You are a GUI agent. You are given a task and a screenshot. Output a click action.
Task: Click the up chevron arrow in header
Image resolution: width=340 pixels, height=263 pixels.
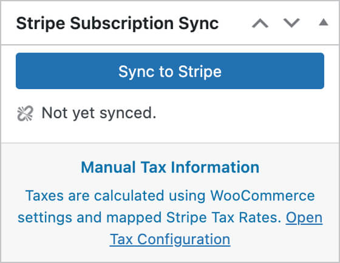(x=260, y=23)
